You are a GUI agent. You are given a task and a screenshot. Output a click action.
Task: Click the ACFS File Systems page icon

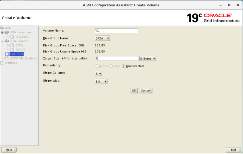[7, 58]
